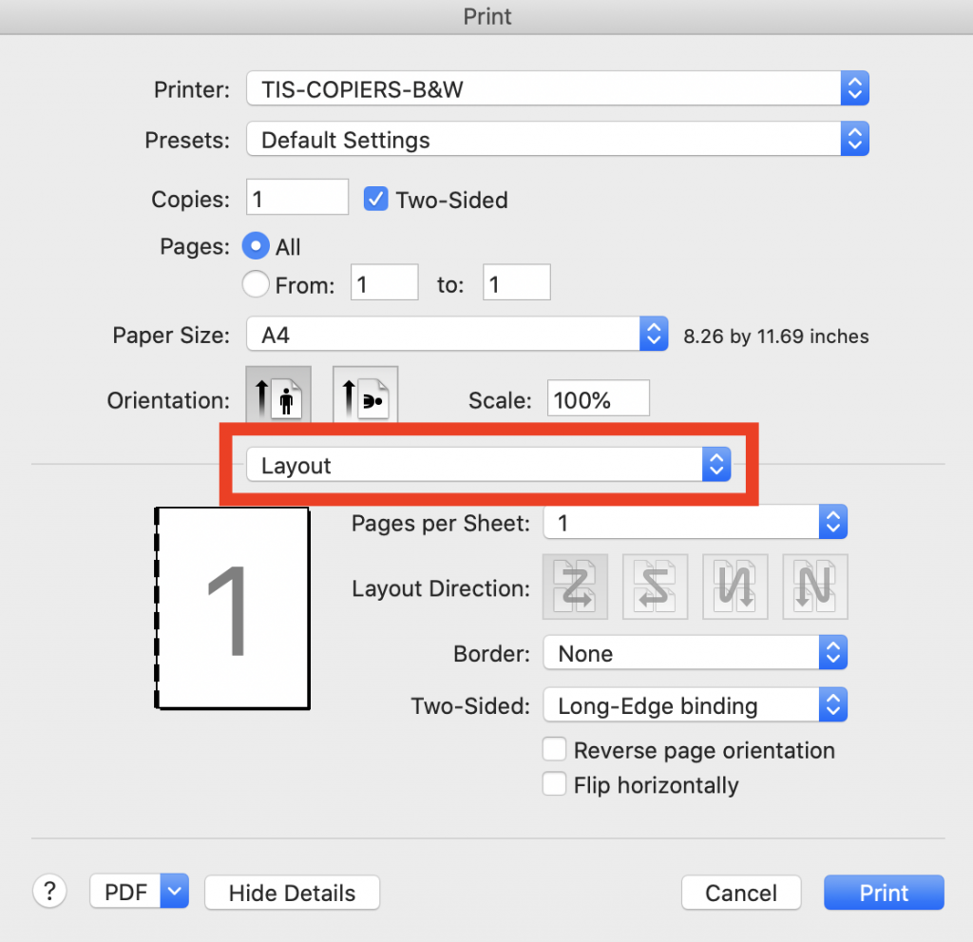Select landscape orientation icon
973x942 pixels.
365,394
